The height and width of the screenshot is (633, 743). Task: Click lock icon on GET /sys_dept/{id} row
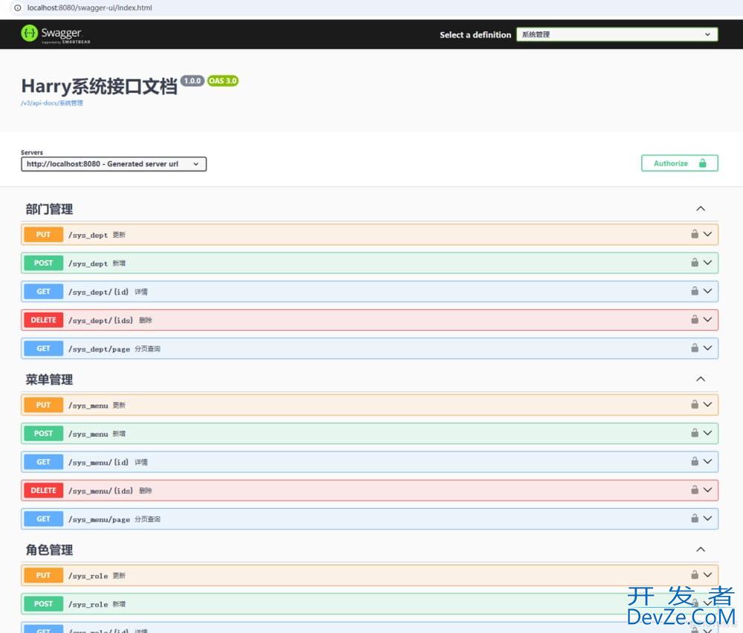[695, 290]
